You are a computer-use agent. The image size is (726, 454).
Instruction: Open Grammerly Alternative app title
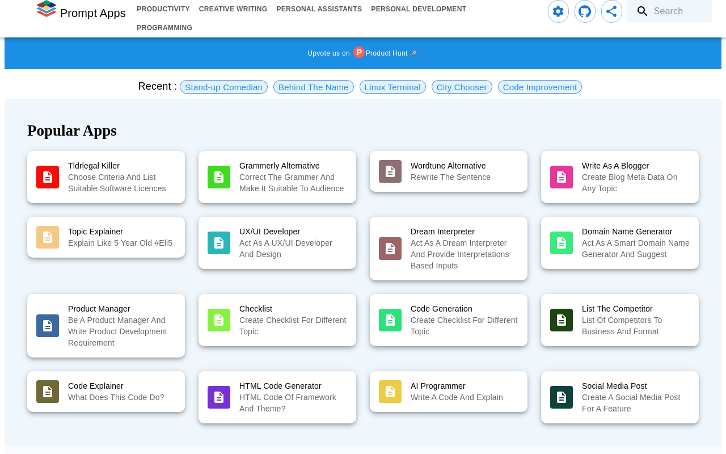click(x=280, y=166)
